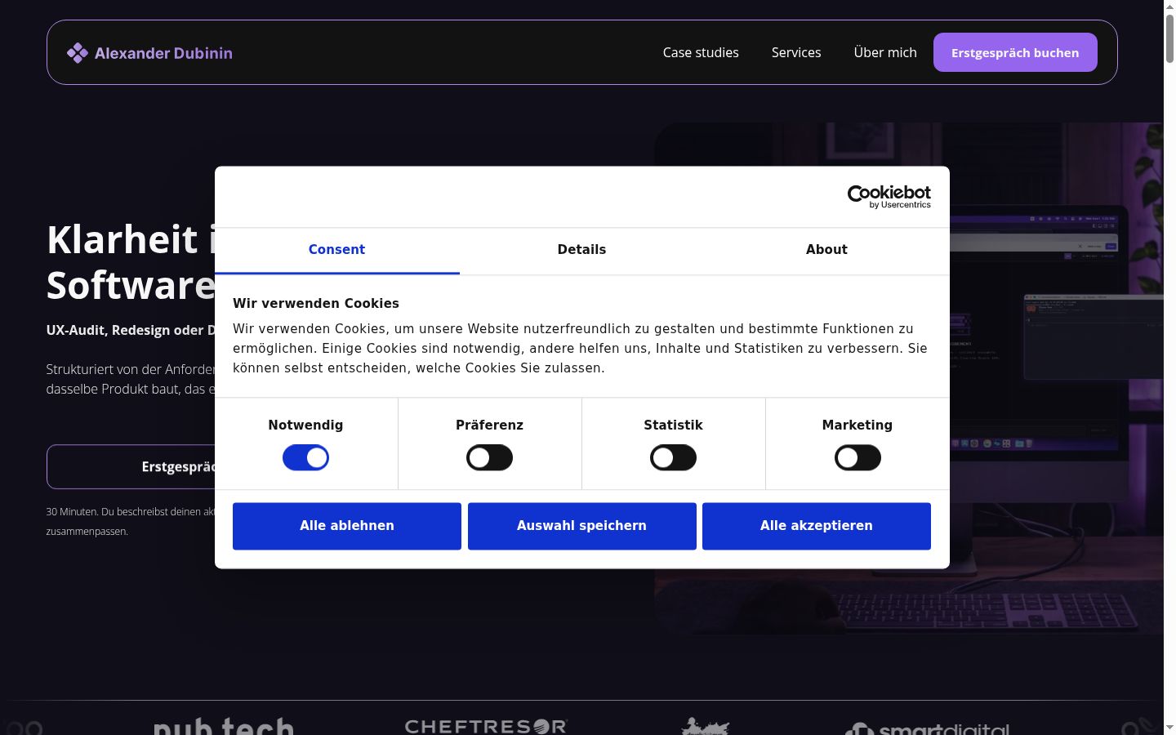
Task: Click the Cheftresor partner logo
Action: (x=486, y=726)
